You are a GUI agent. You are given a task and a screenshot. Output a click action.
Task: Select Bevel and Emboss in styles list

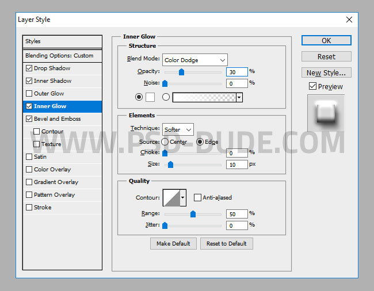[57, 119]
